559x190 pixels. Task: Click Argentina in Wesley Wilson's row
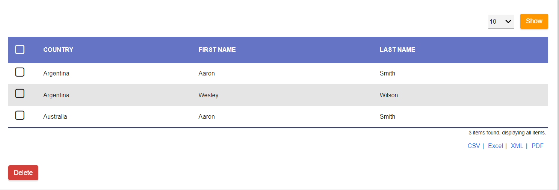point(56,95)
